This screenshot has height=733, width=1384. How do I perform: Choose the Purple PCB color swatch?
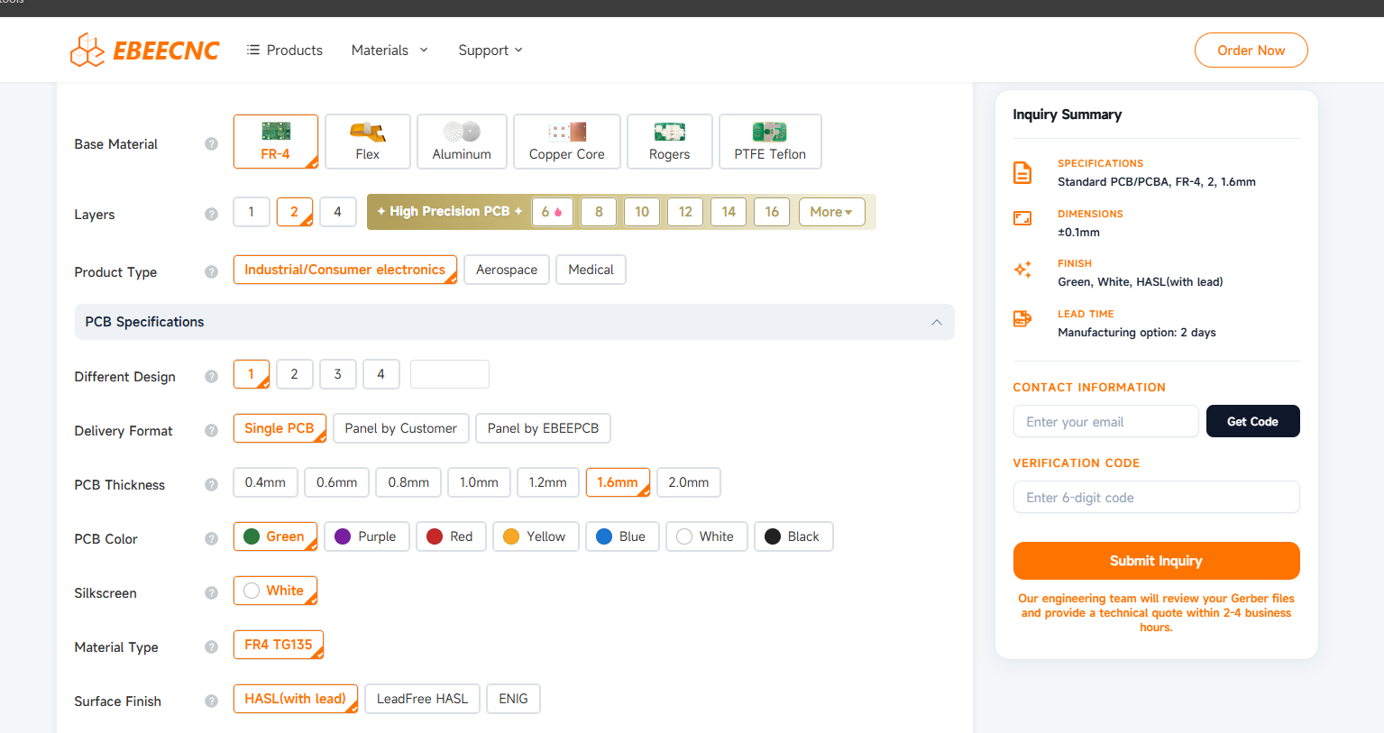[x=343, y=536]
